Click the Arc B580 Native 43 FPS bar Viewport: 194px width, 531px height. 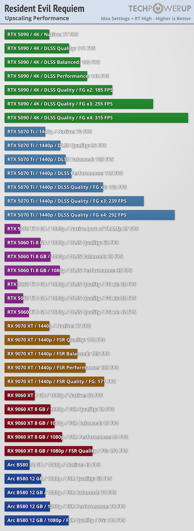pos(17,465)
